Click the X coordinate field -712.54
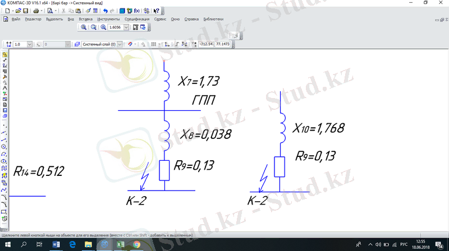Screen dimensions: 449x251 pyautogui.click(x=207, y=44)
